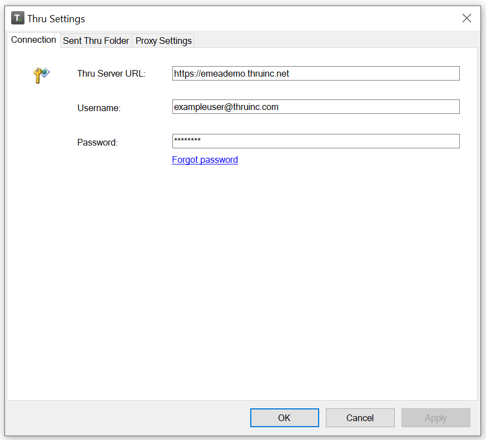The height and width of the screenshot is (440, 486).
Task: Focus the Thru Server URL field
Action: 316,73
